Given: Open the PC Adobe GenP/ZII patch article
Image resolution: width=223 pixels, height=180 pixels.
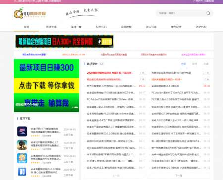Looking at the screenshot, I should tap(176, 92).
